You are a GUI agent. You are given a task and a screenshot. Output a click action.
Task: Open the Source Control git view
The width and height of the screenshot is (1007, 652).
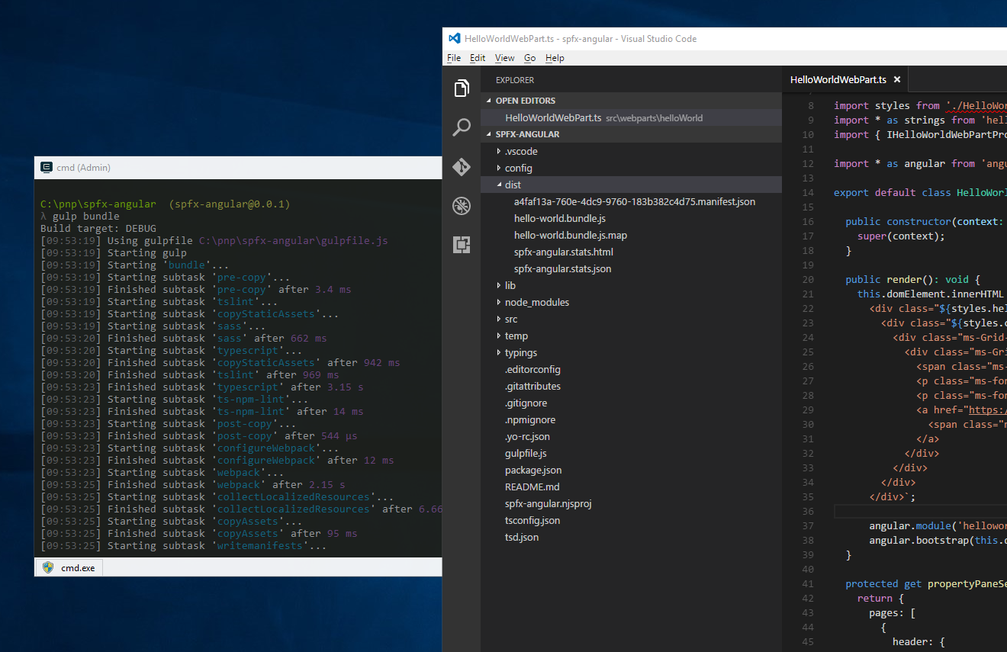point(461,167)
